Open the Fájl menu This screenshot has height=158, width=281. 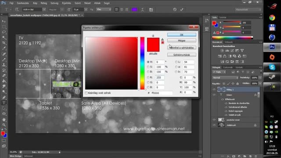click(x=11, y=3)
